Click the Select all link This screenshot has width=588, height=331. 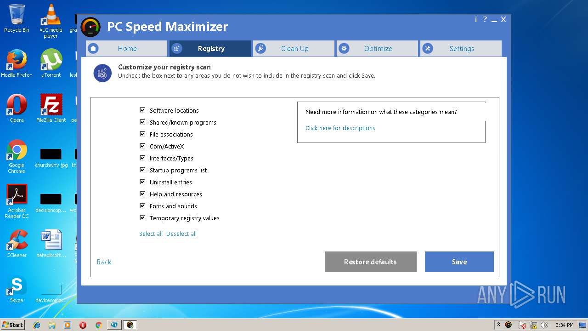(151, 234)
